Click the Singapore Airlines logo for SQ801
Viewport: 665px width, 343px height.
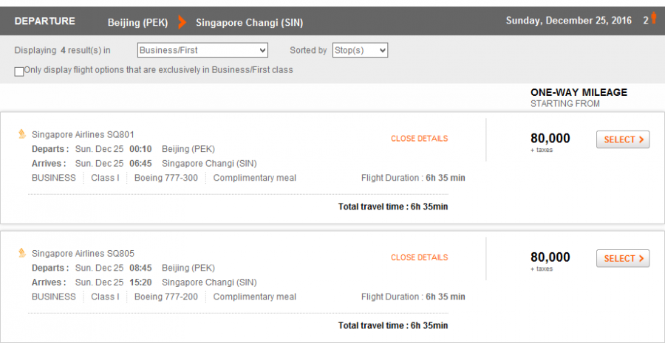pyautogui.click(x=22, y=134)
